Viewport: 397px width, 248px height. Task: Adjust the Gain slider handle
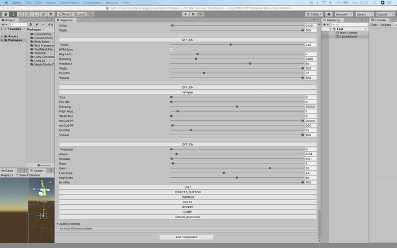[270, 168]
